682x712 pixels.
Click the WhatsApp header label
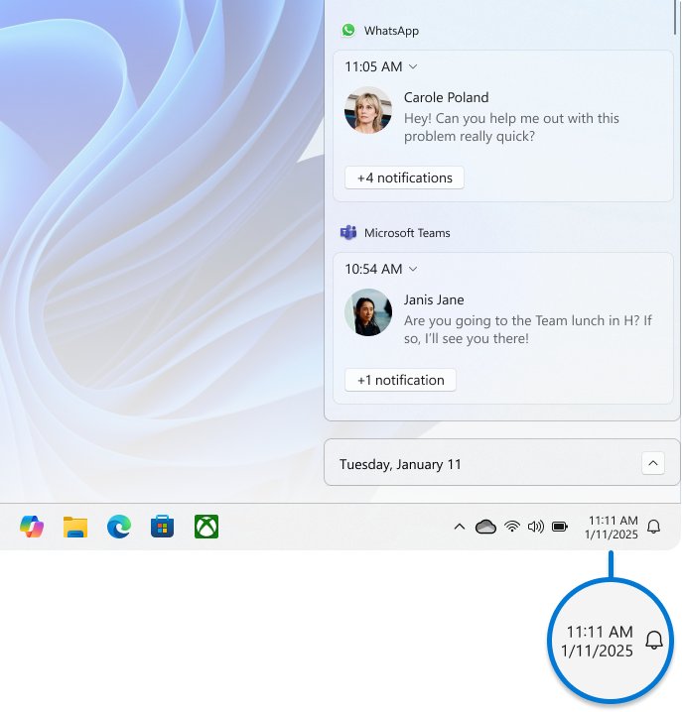click(391, 31)
